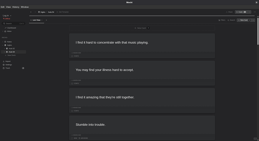This screenshot has height=141, width=259.
Task: Toggle status circle on 'illness hard to accept' card
Action: coord(72,84)
